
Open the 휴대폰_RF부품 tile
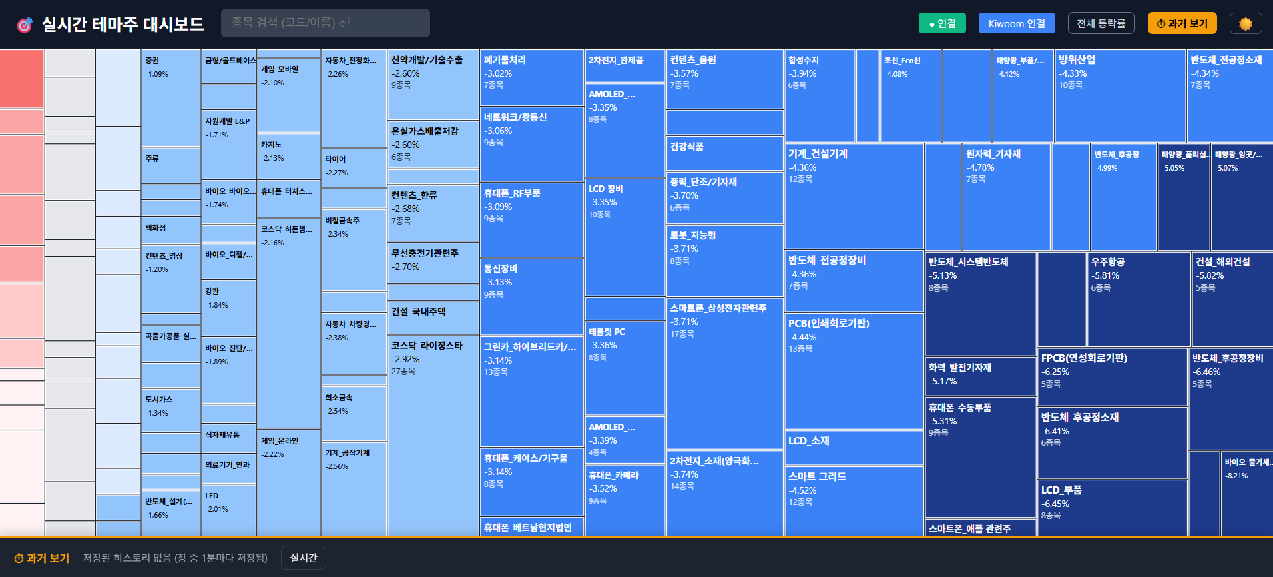click(x=532, y=220)
